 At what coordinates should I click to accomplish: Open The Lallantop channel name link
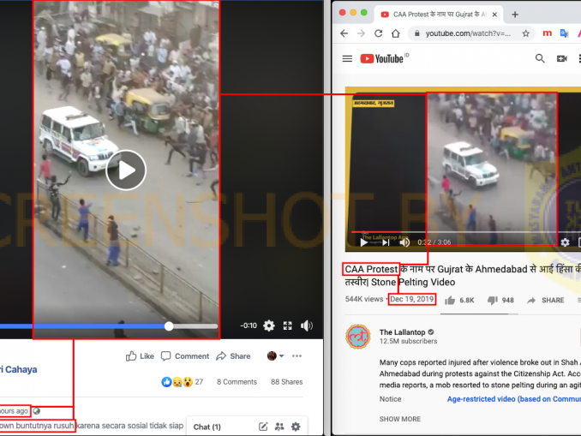[402, 331]
